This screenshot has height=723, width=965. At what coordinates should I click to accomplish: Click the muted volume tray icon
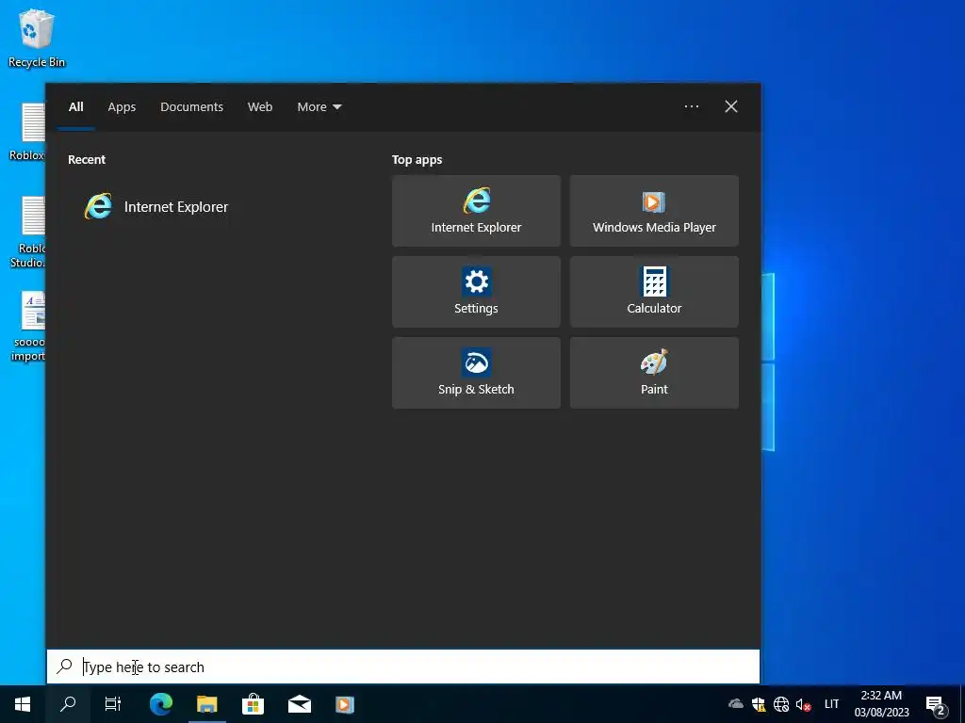[803, 704]
